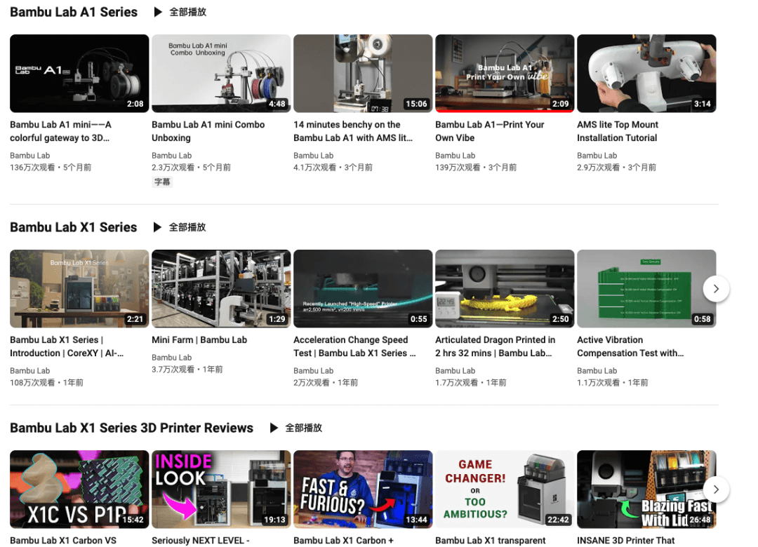Play all Bambu Lab A1 Series videos

[180, 12]
